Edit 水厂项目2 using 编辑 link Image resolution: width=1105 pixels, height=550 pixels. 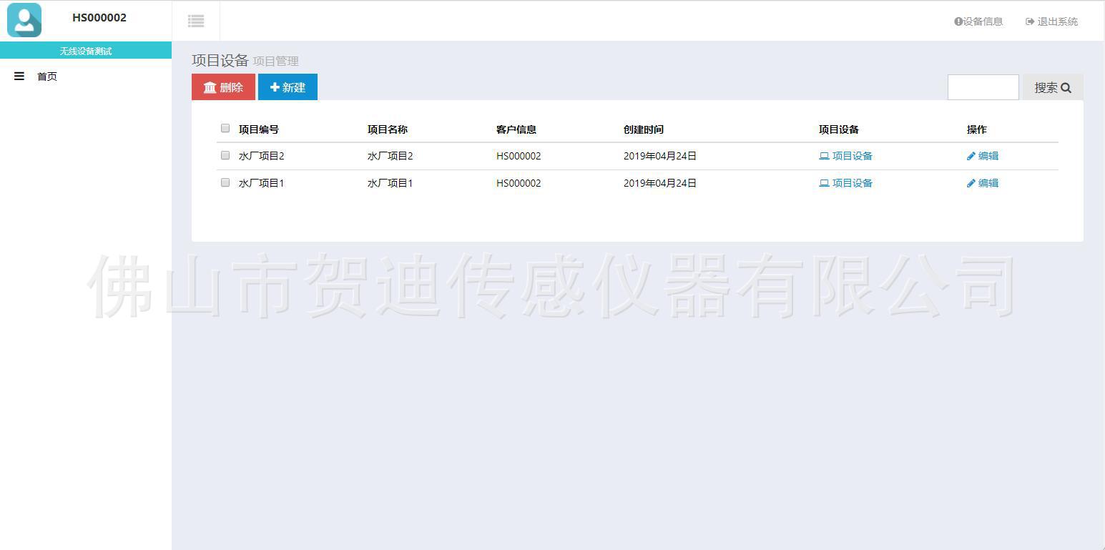(x=983, y=156)
